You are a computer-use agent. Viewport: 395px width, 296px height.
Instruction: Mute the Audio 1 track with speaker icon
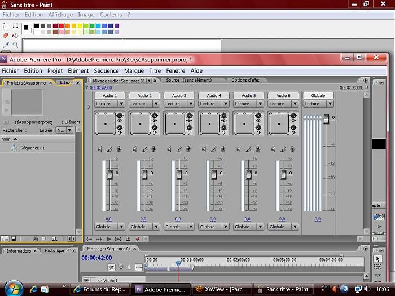click(x=100, y=149)
